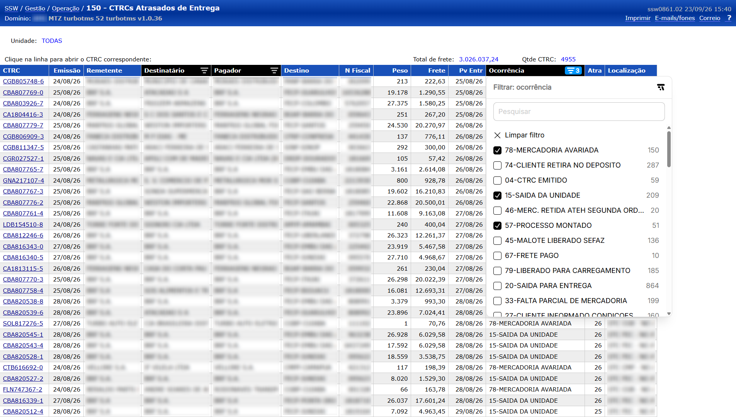Check 67-FRETE PAGO filter option

(497, 256)
